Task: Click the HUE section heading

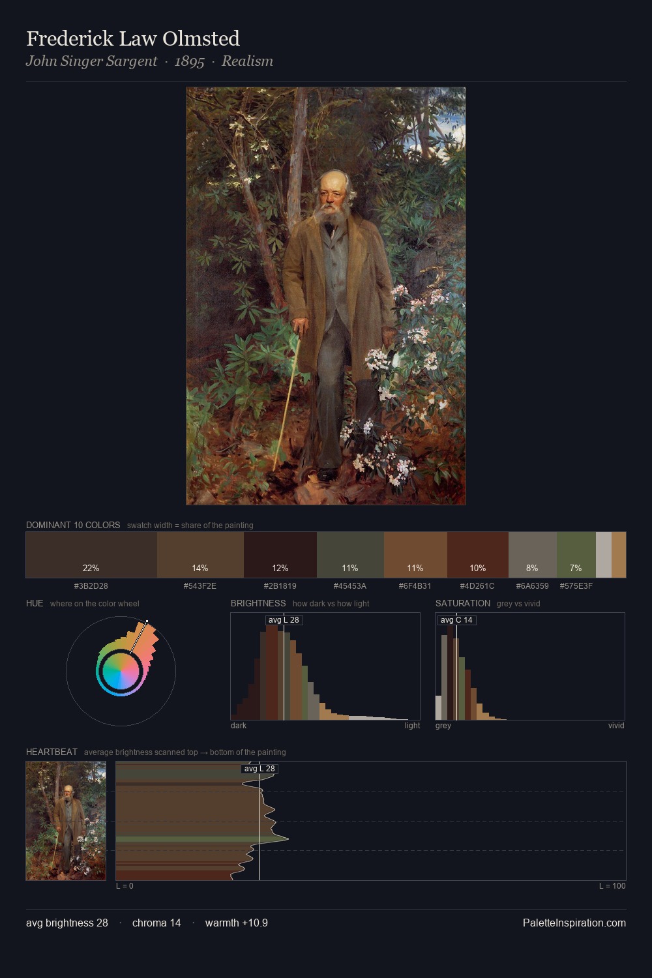Action: pyautogui.click(x=35, y=603)
